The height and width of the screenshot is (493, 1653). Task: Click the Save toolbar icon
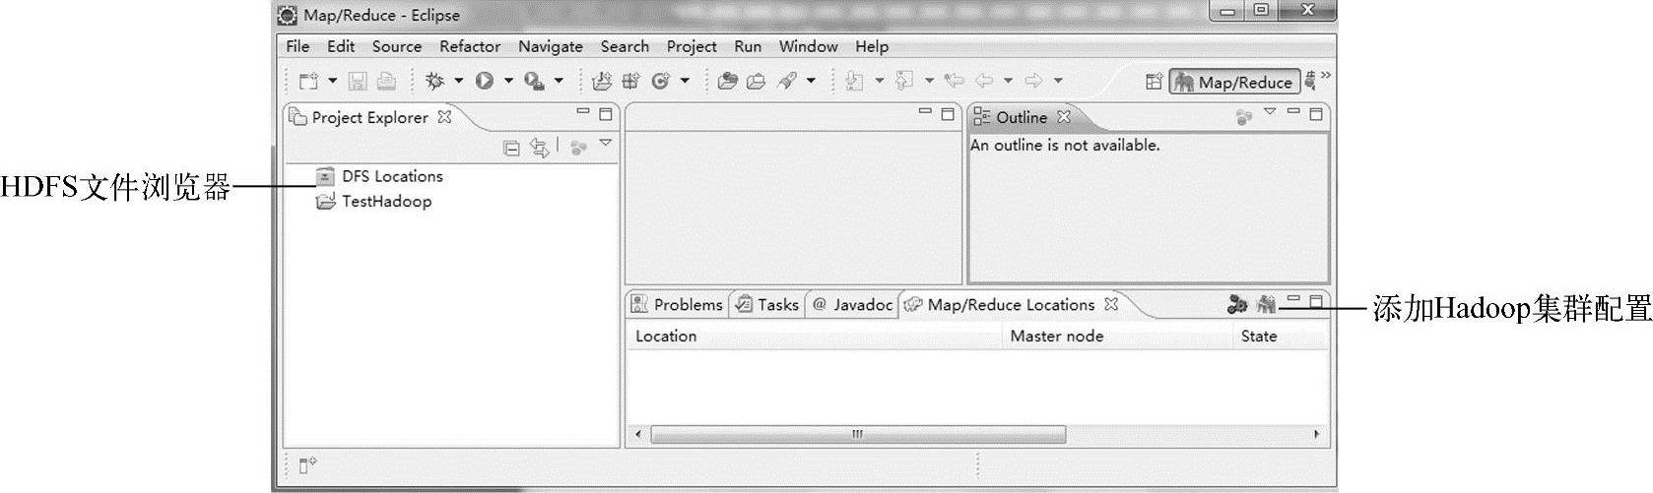pos(358,81)
